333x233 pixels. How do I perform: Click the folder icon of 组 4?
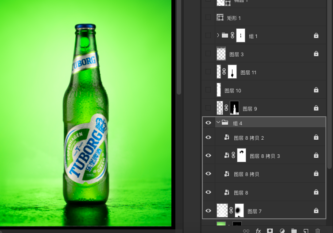click(225, 122)
